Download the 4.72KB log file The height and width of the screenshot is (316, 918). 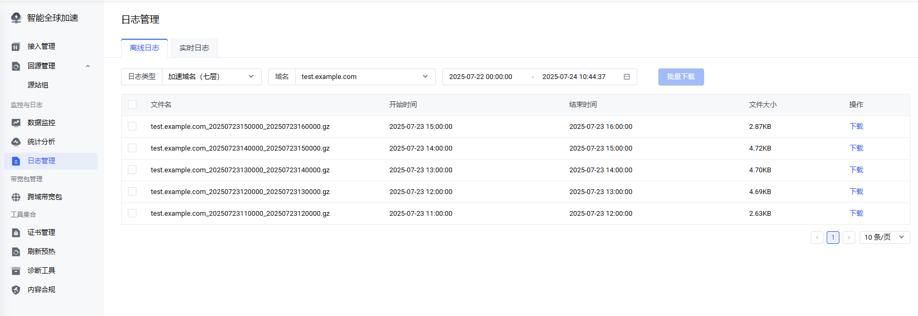click(x=856, y=148)
